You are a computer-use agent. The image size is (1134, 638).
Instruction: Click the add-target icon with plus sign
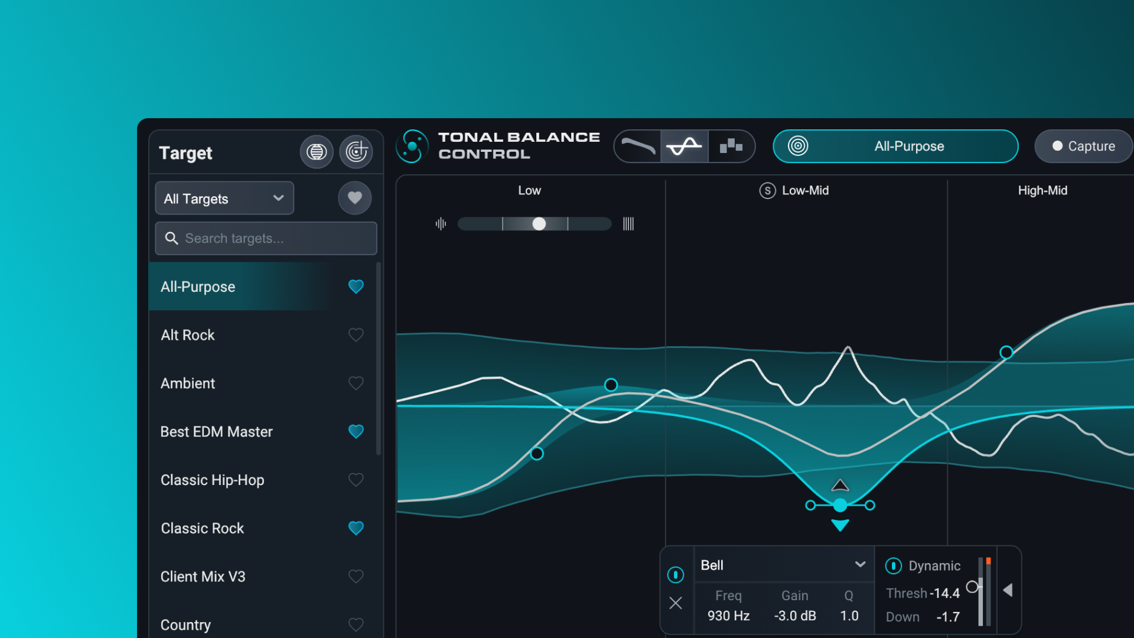[356, 152]
